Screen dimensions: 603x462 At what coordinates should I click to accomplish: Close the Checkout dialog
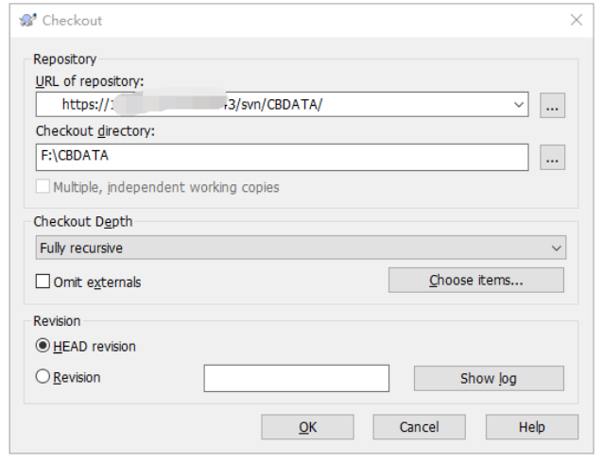click(x=576, y=20)
